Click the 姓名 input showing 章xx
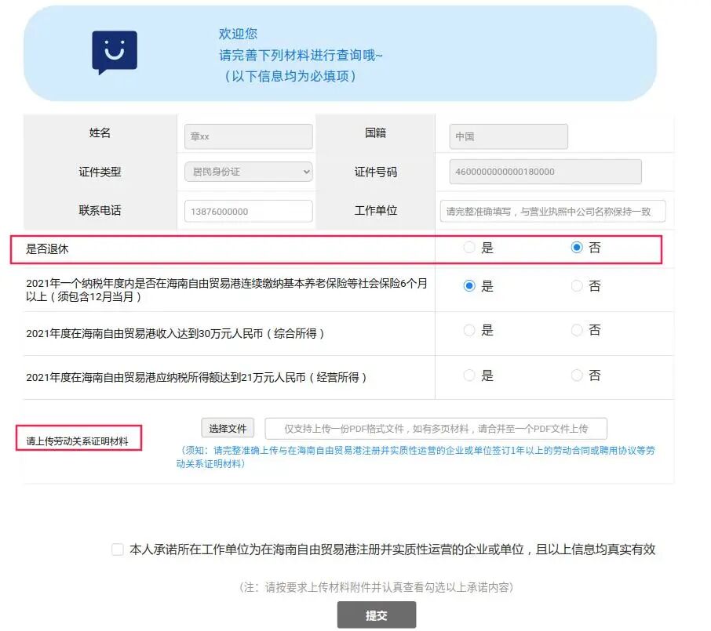Viewport: 711px width, 631px height. click(x=248, y=136)
